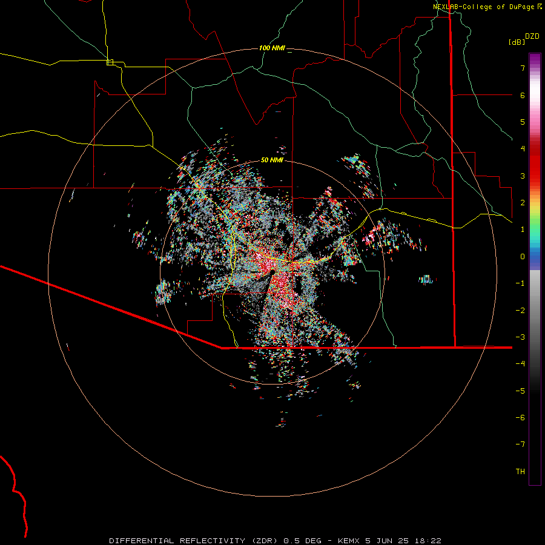Click the scale value 0 label
The width and height of the screenshot is (545, 545).
pos(523,257)
